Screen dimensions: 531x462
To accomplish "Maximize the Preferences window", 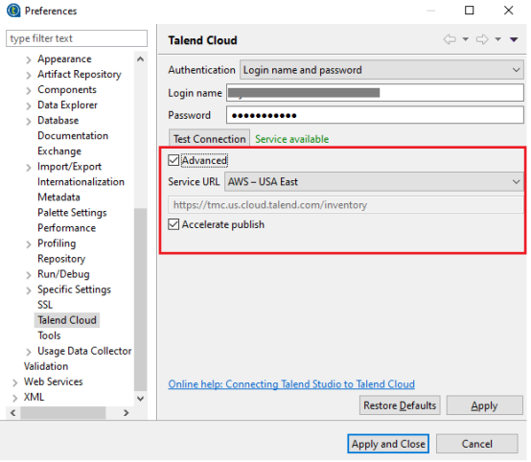I will tap(469, 11).
